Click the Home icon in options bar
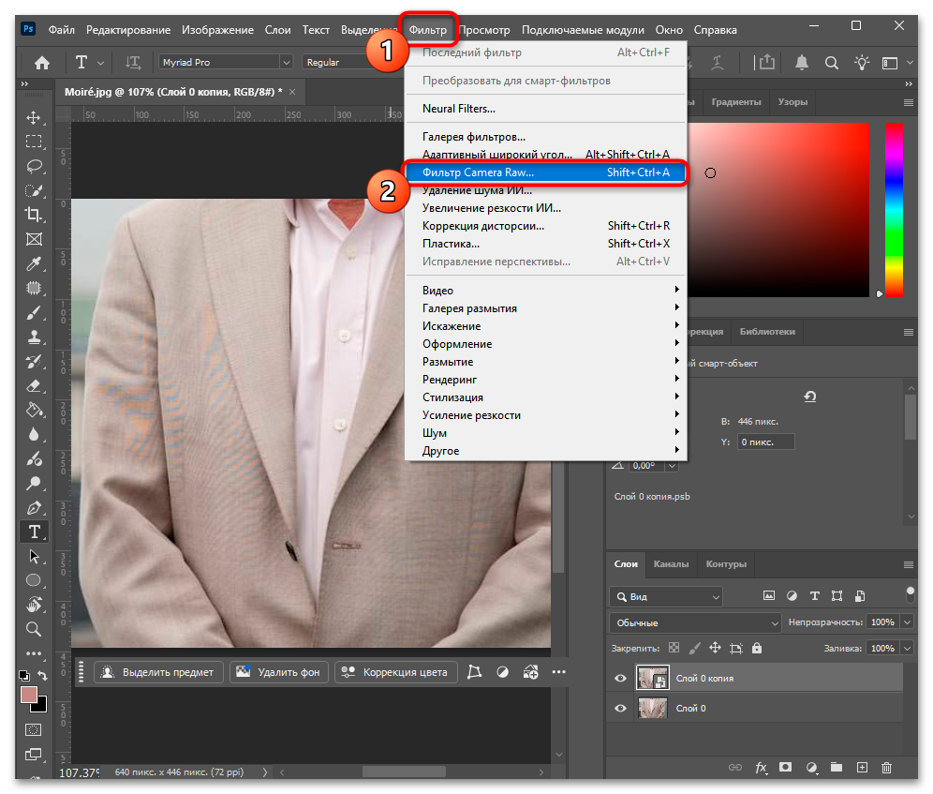This screenshot has width=933, height=794. click(41, 63)
